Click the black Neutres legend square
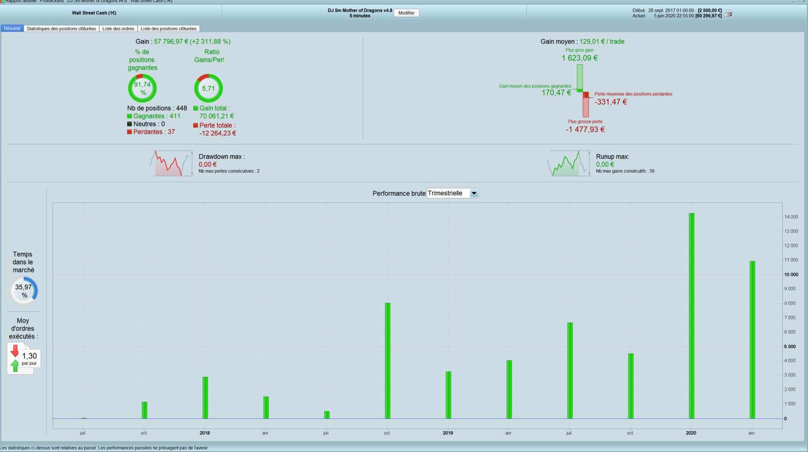The height and width of the screenshot is (452, 808). pos(130,124)
